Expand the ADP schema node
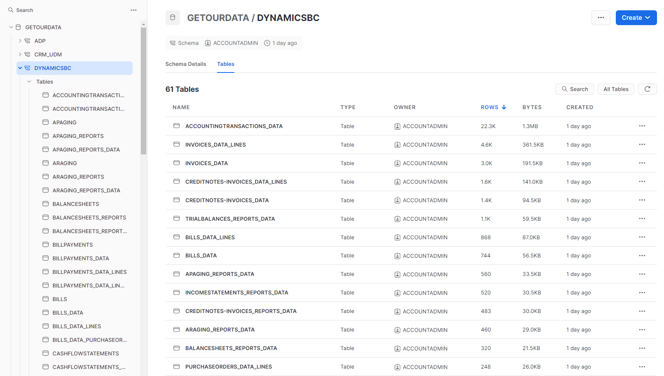 pyautogui.click(x=20, y=41)
